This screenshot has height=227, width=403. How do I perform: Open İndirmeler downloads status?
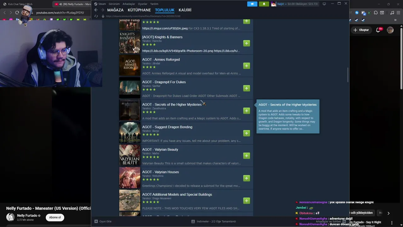pos(213,221)
